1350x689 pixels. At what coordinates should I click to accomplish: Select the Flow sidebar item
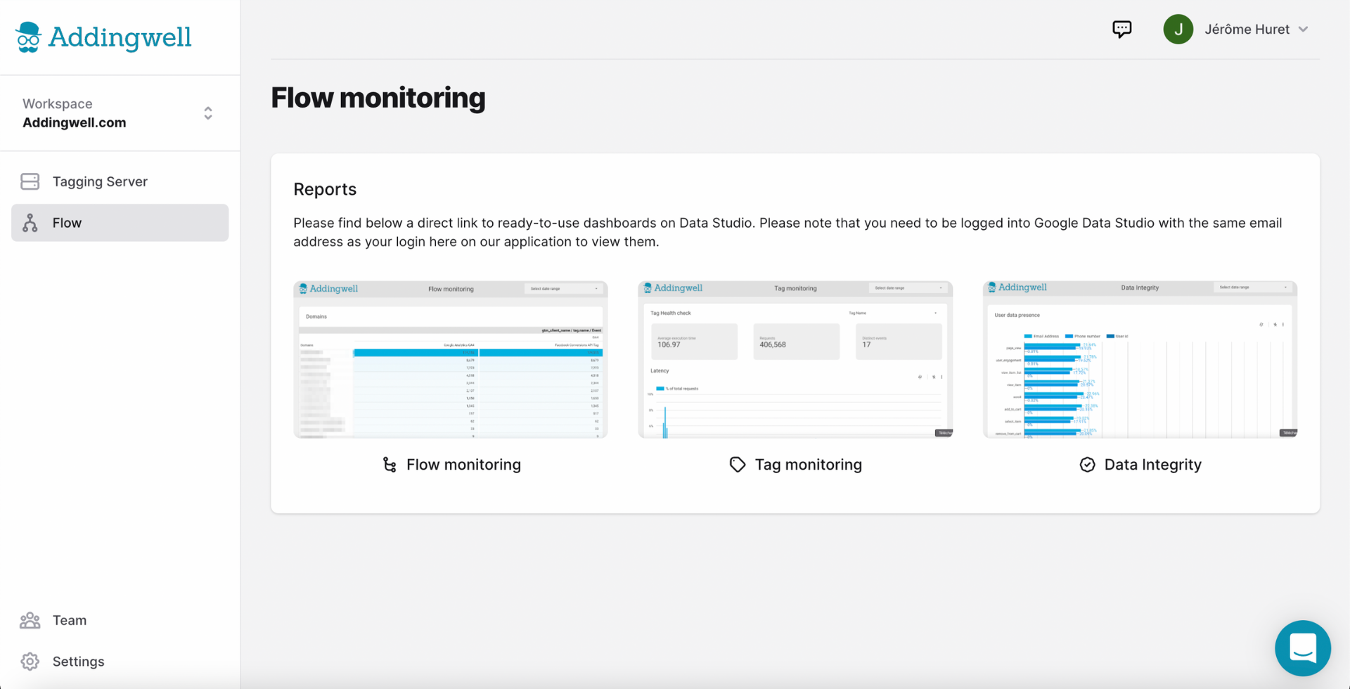click(x=120, y=223)
